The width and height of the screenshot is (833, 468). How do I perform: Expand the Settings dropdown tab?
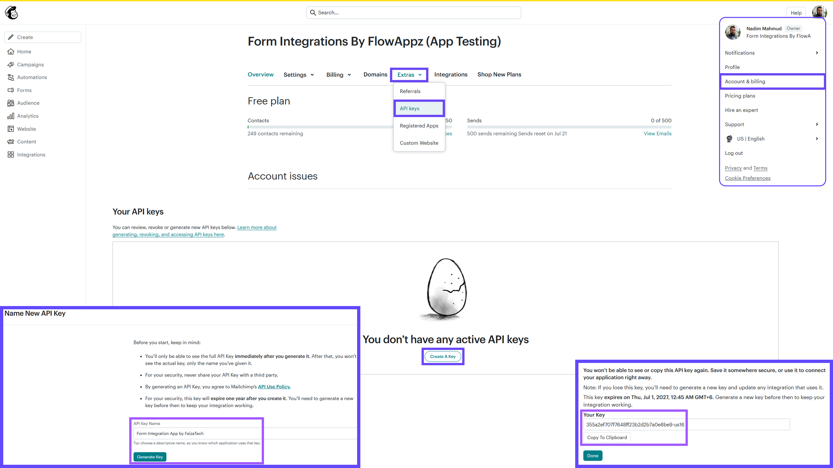tap(298, 75)
